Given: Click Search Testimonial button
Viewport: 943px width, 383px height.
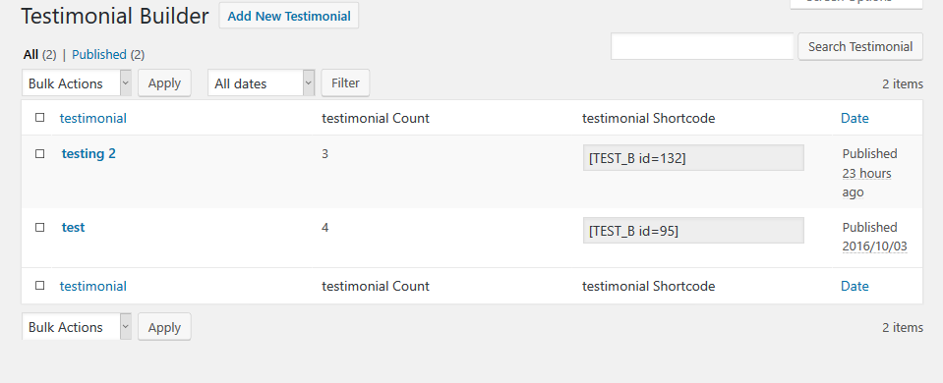Looking at the screenshot, I should (860, 46).
